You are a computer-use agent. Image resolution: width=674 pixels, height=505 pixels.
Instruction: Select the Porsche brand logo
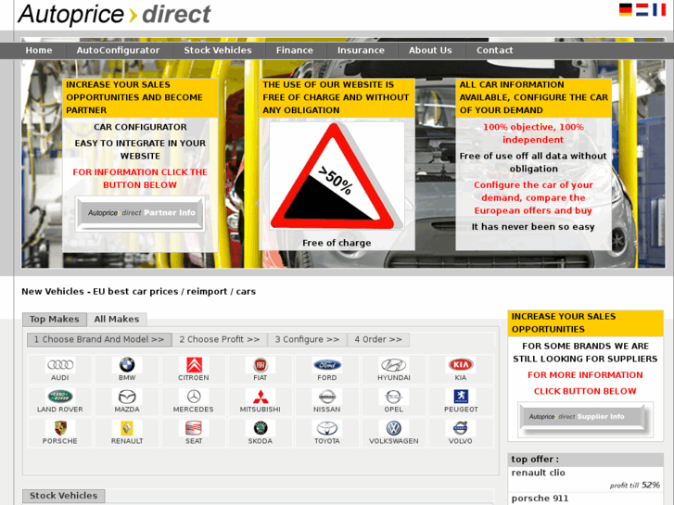[60, 428]
